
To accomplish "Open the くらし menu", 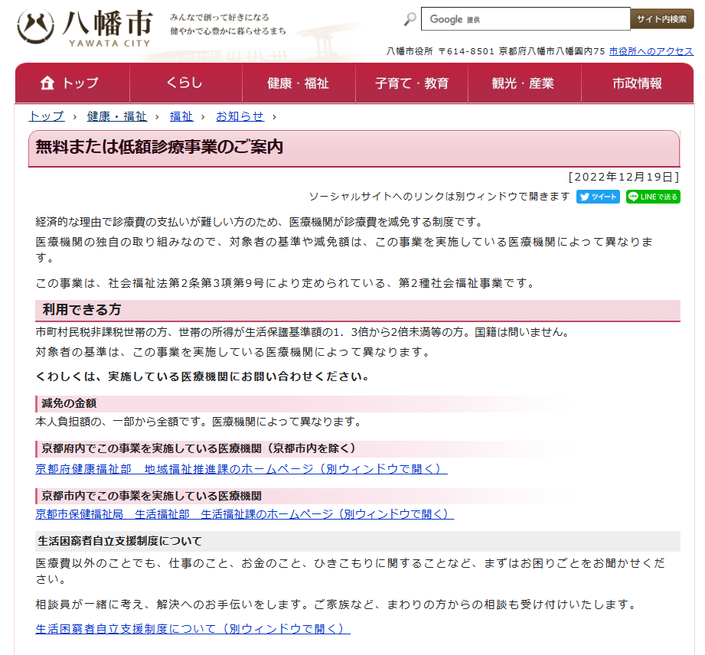I will click(185, 83).
